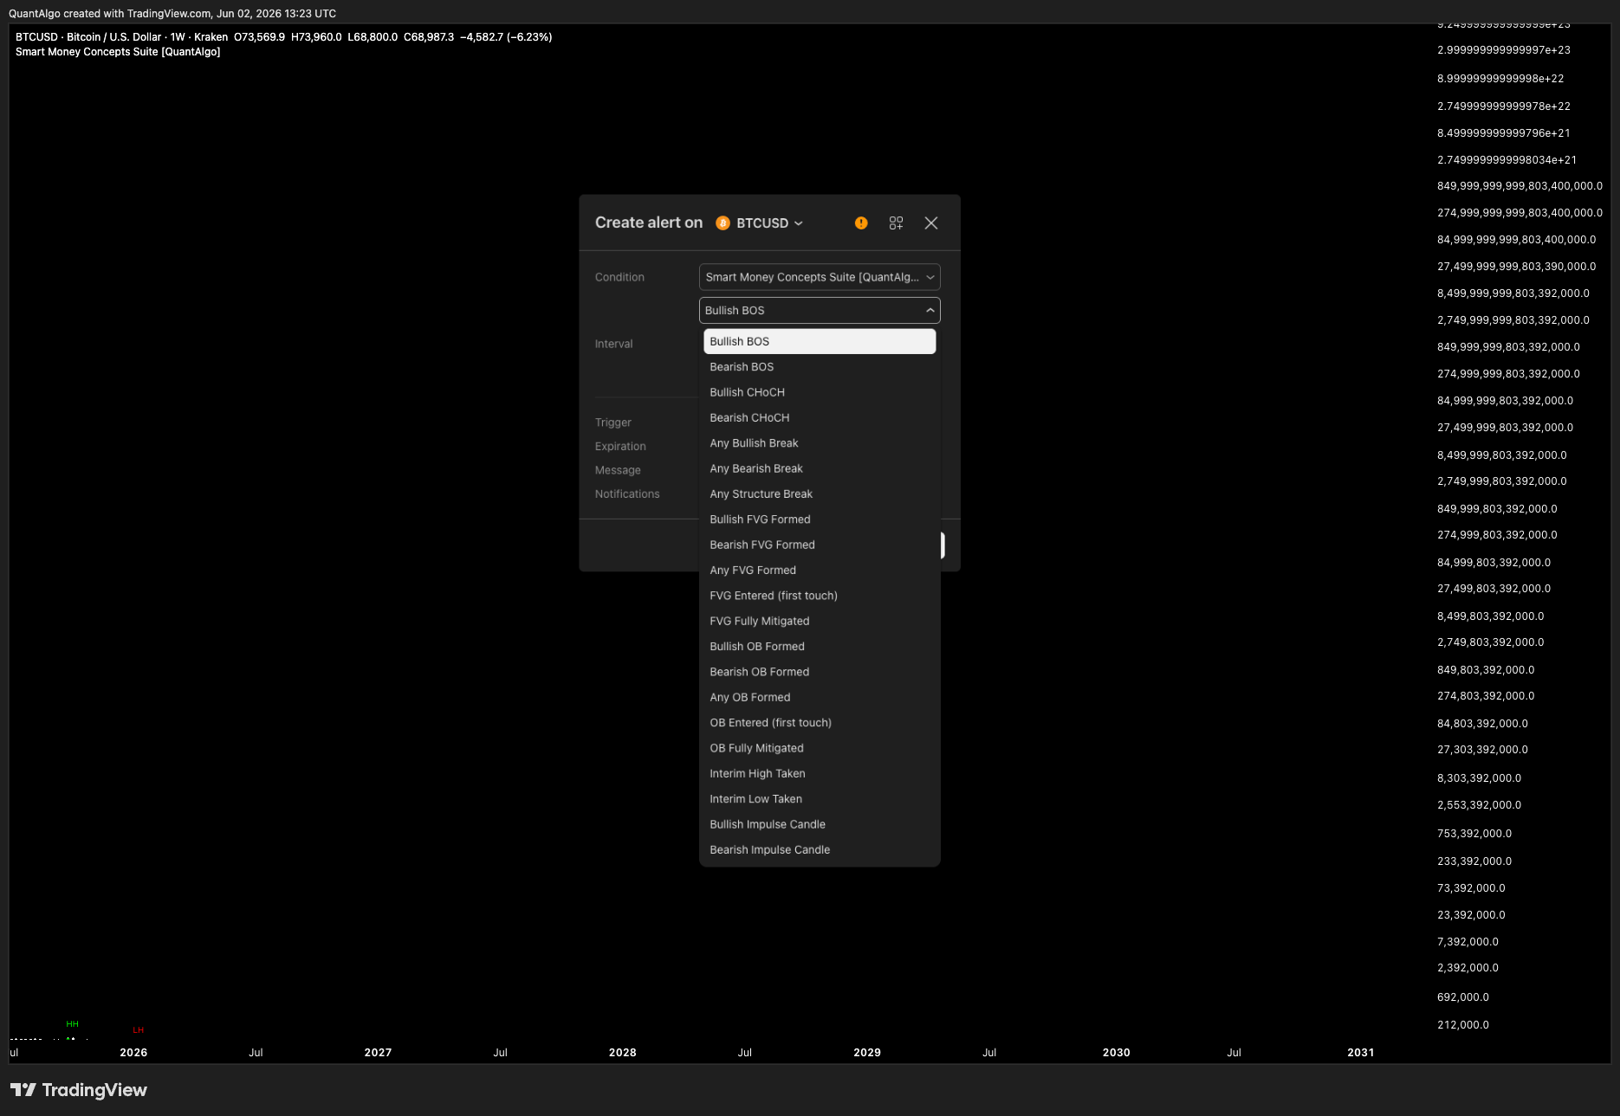Click the 2031 label on time axis
The width and height of the screenshot is (1620, 1116).
coord(1361,1053)
